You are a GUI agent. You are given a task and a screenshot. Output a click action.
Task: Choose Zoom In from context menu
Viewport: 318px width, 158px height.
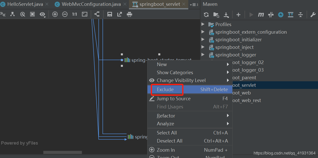pyautogui.click(x=190, y=150)
